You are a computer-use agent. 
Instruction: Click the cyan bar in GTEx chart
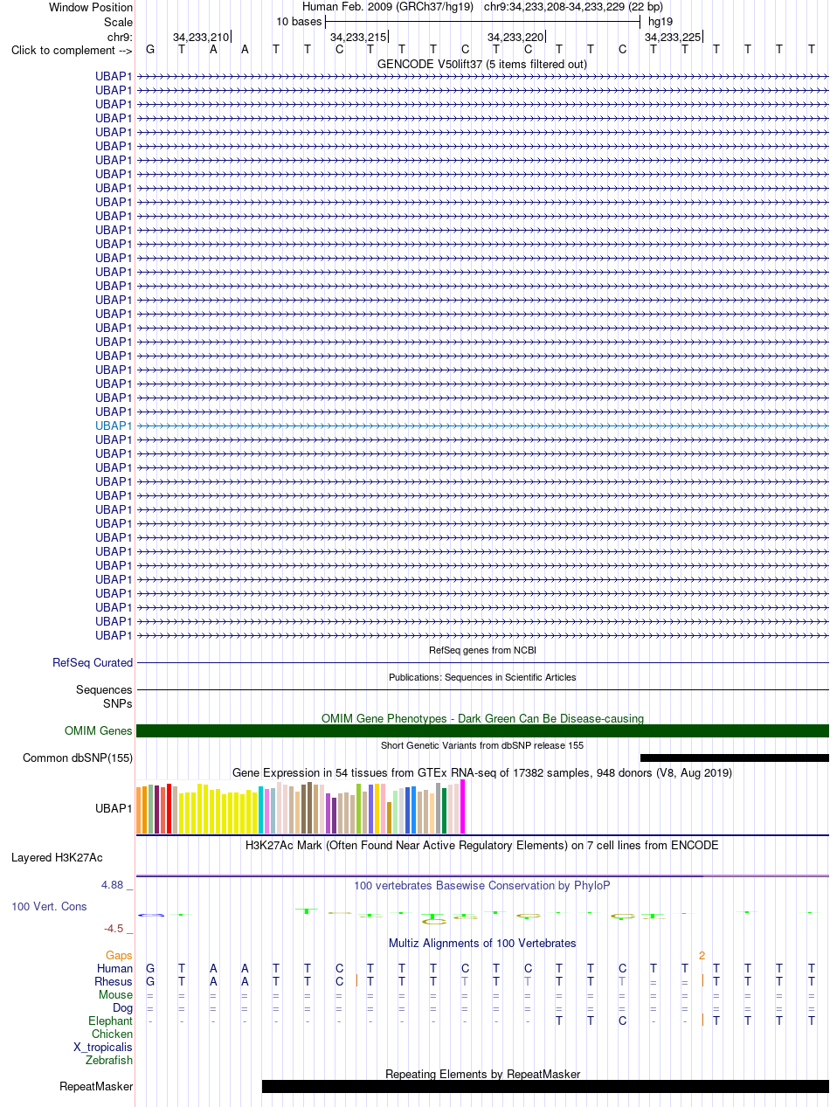261,810
